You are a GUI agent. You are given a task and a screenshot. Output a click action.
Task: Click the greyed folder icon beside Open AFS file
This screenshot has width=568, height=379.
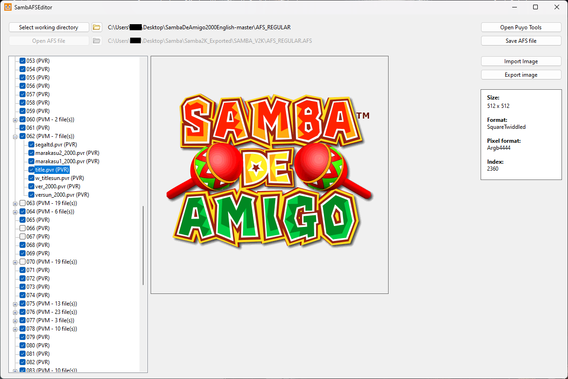pos(97,41)
